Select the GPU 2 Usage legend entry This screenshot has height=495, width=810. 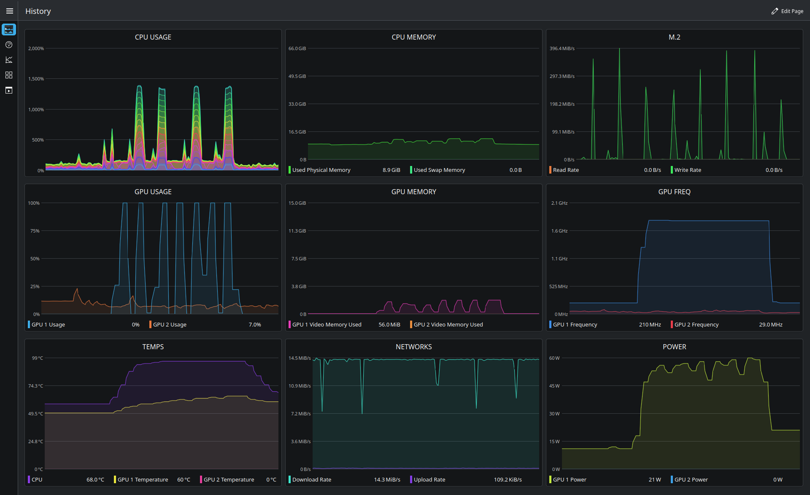click(x=205, y=325)
